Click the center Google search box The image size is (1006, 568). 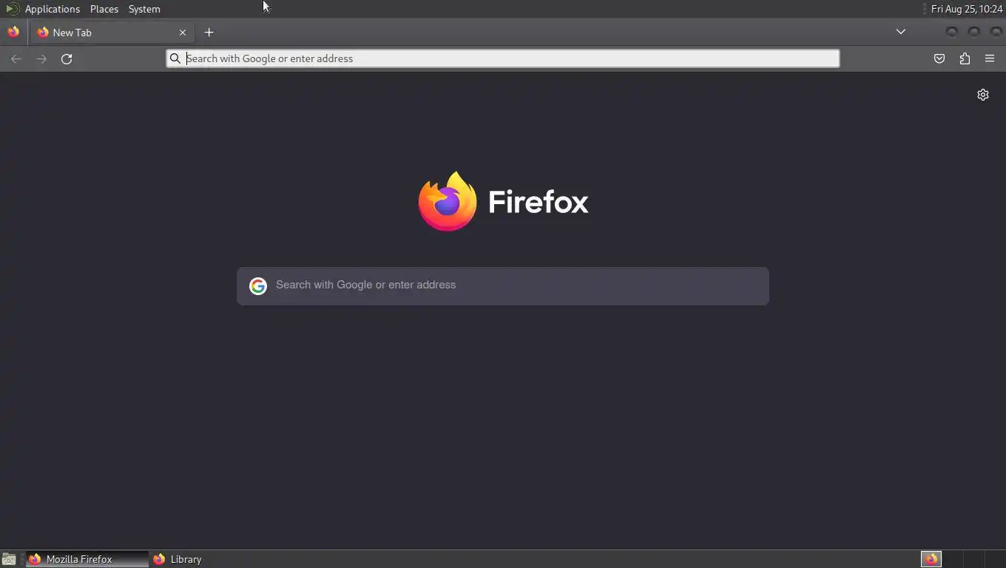coord(503,285)
